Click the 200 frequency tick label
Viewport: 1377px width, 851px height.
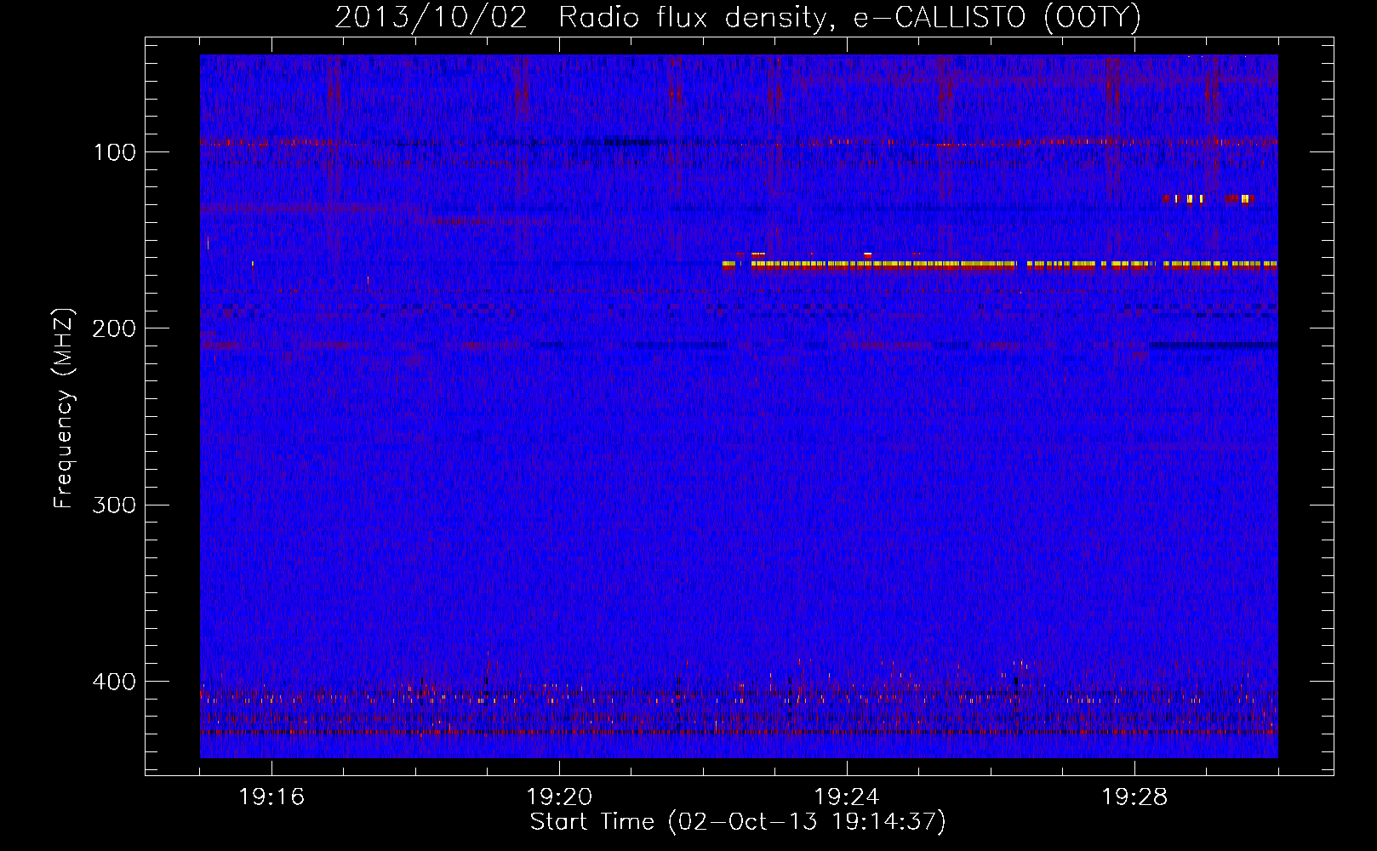[x=114, y=328]
